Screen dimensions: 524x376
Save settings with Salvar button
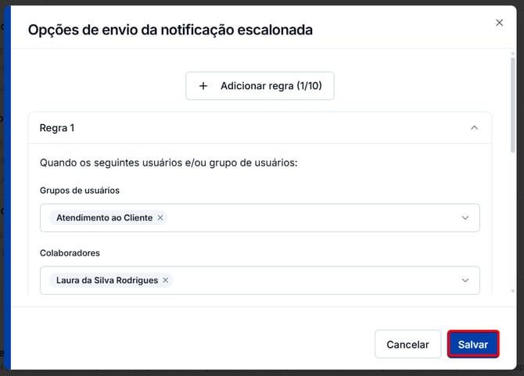pyautogui.click(x=473, y=344)
